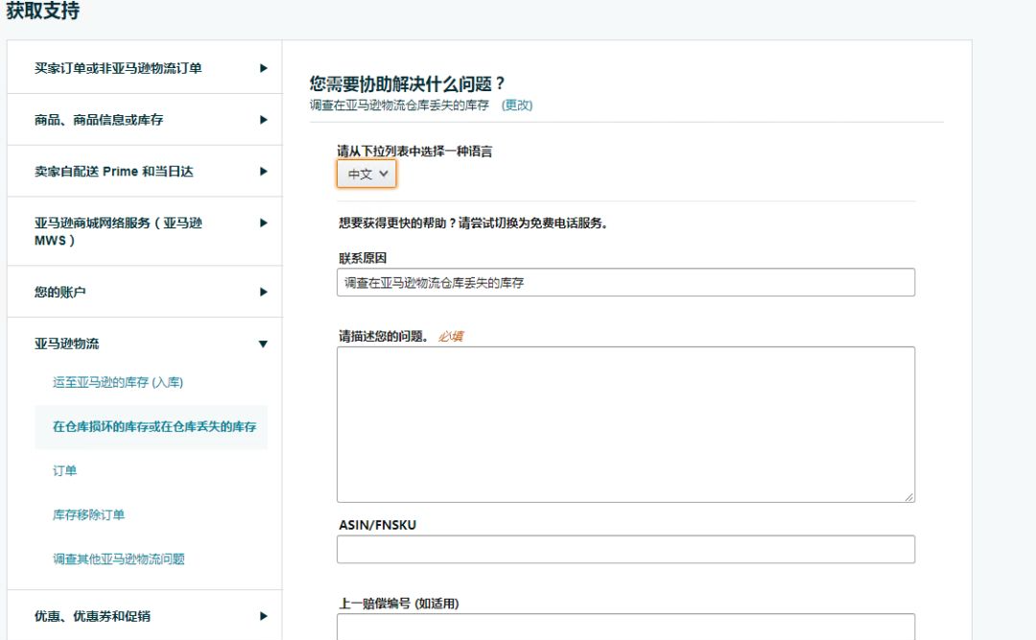Image resolution: width=1036 pixels, height=640 pixels.
Task: Click the 您需要协助解决什么问题？ heading
Action: [x=407, y=84]
